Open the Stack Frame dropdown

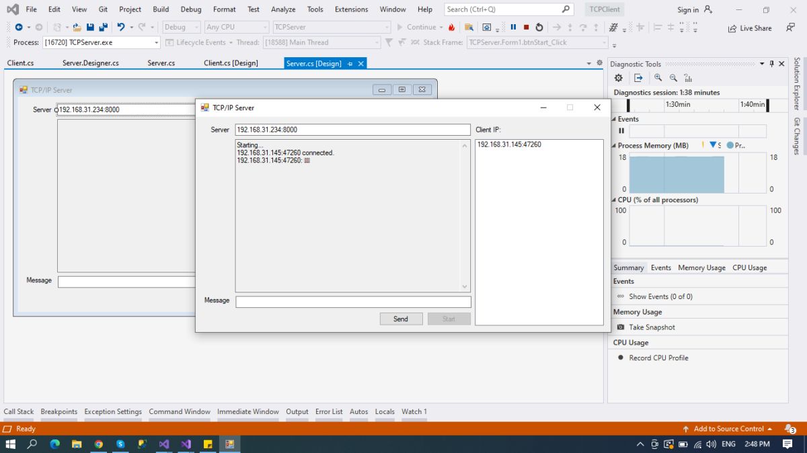coord(605,42)
